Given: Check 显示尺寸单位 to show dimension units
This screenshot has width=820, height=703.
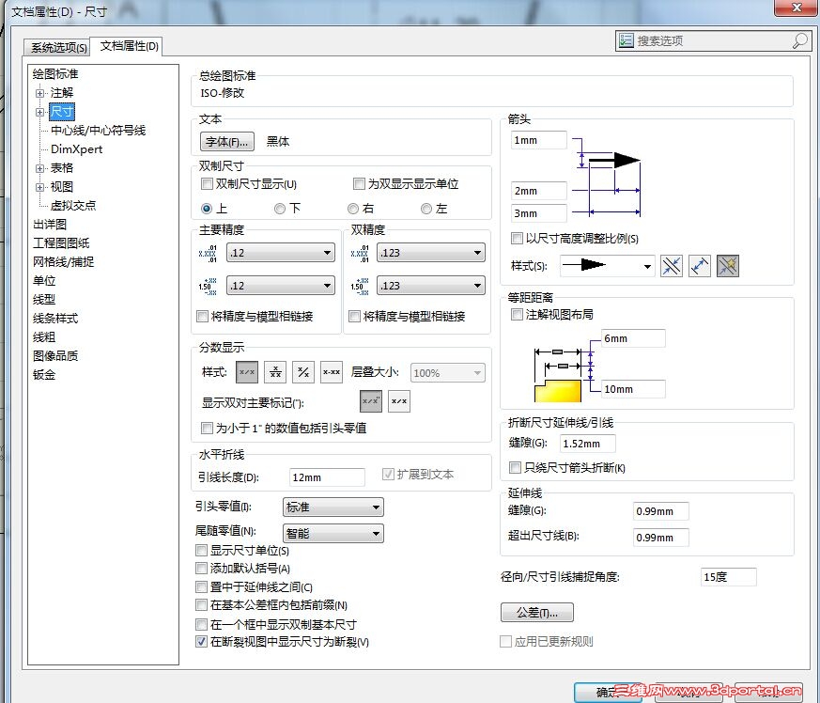Looking at the screenshot, I should pos(202,551).
